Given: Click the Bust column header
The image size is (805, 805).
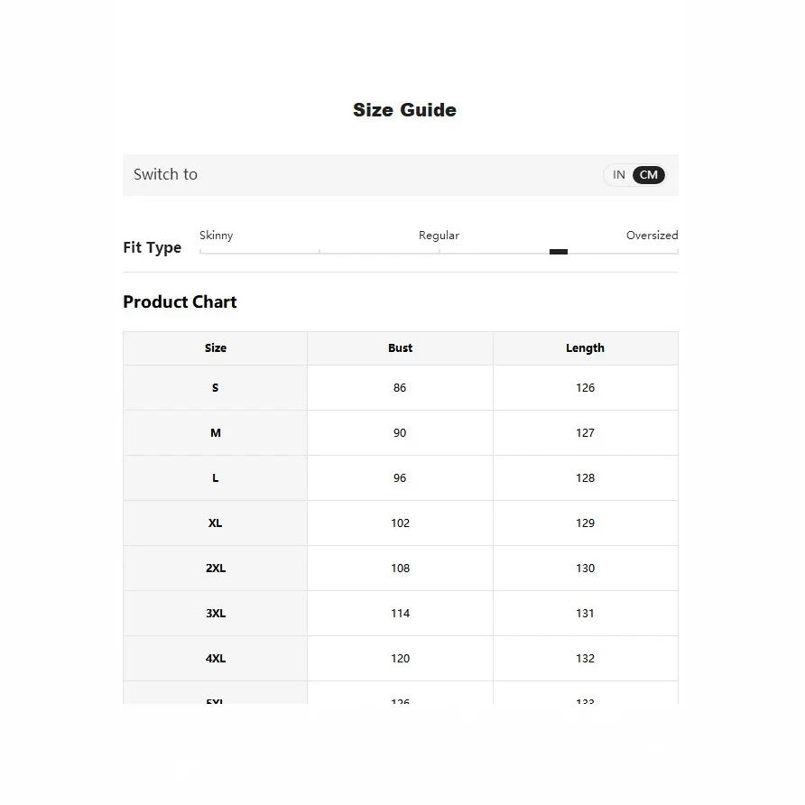Looking at the screenshot, I should pos(401,348).
